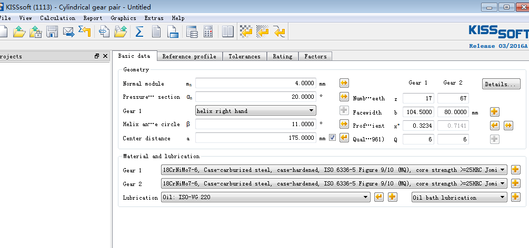This screenshot has width=529, height=248.
Task: Click plus button beside Lubrication oil dropdown
Action: [392, 197]
